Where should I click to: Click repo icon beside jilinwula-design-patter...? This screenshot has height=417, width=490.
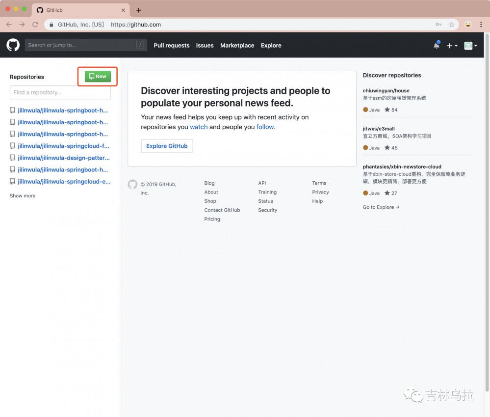click(x=12, y=158)
